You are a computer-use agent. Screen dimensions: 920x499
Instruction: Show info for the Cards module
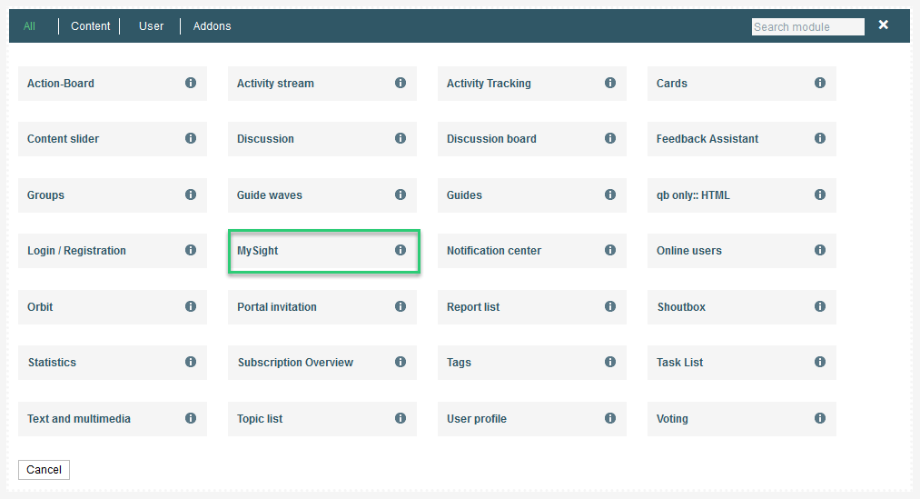tap(820, 83)
